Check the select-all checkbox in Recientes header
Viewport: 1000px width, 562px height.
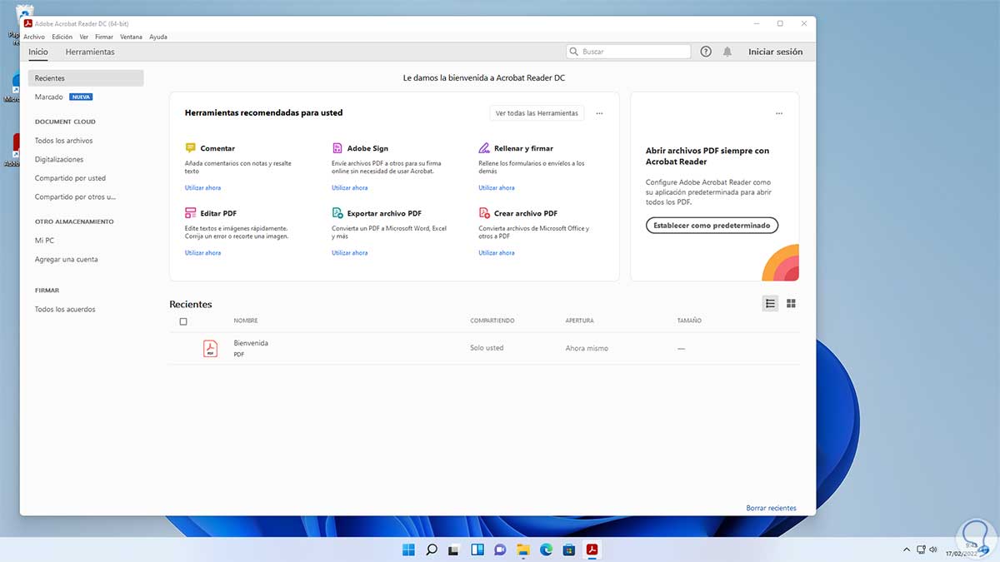183,321
